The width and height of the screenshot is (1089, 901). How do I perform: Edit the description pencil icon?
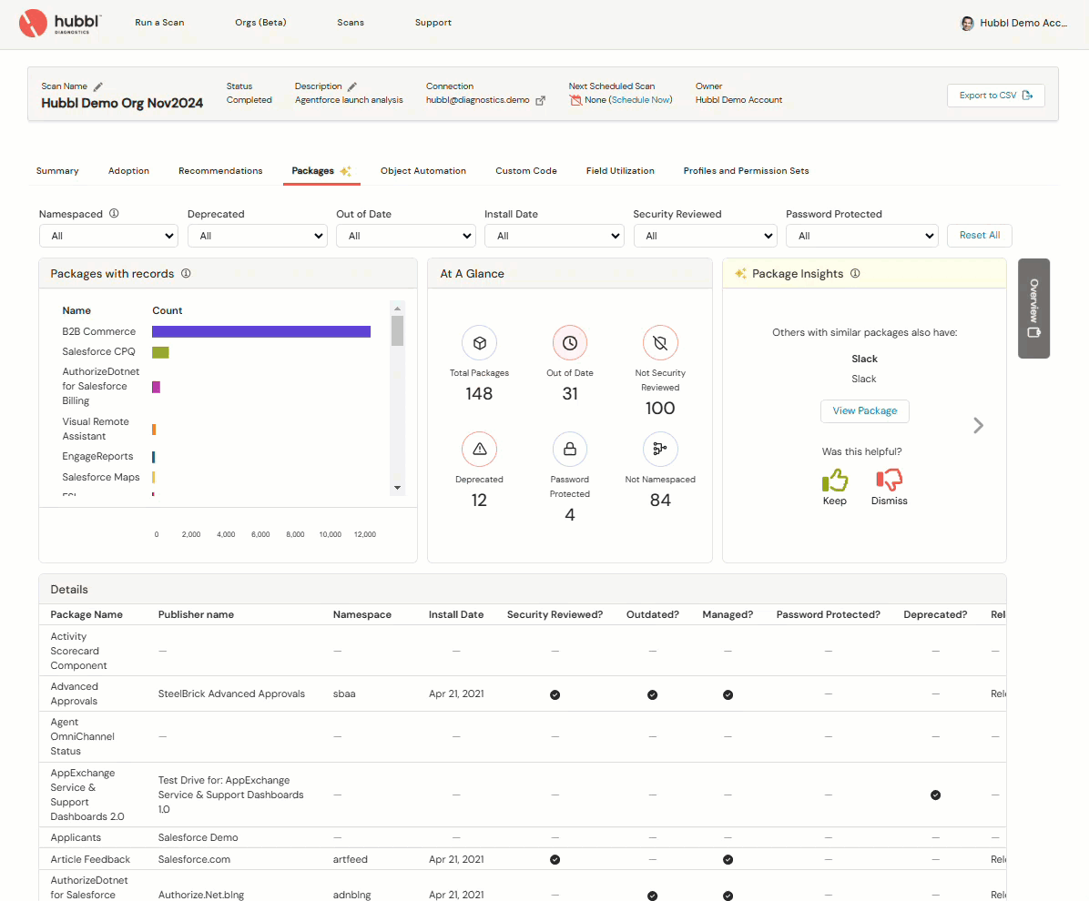pos(352,86)
